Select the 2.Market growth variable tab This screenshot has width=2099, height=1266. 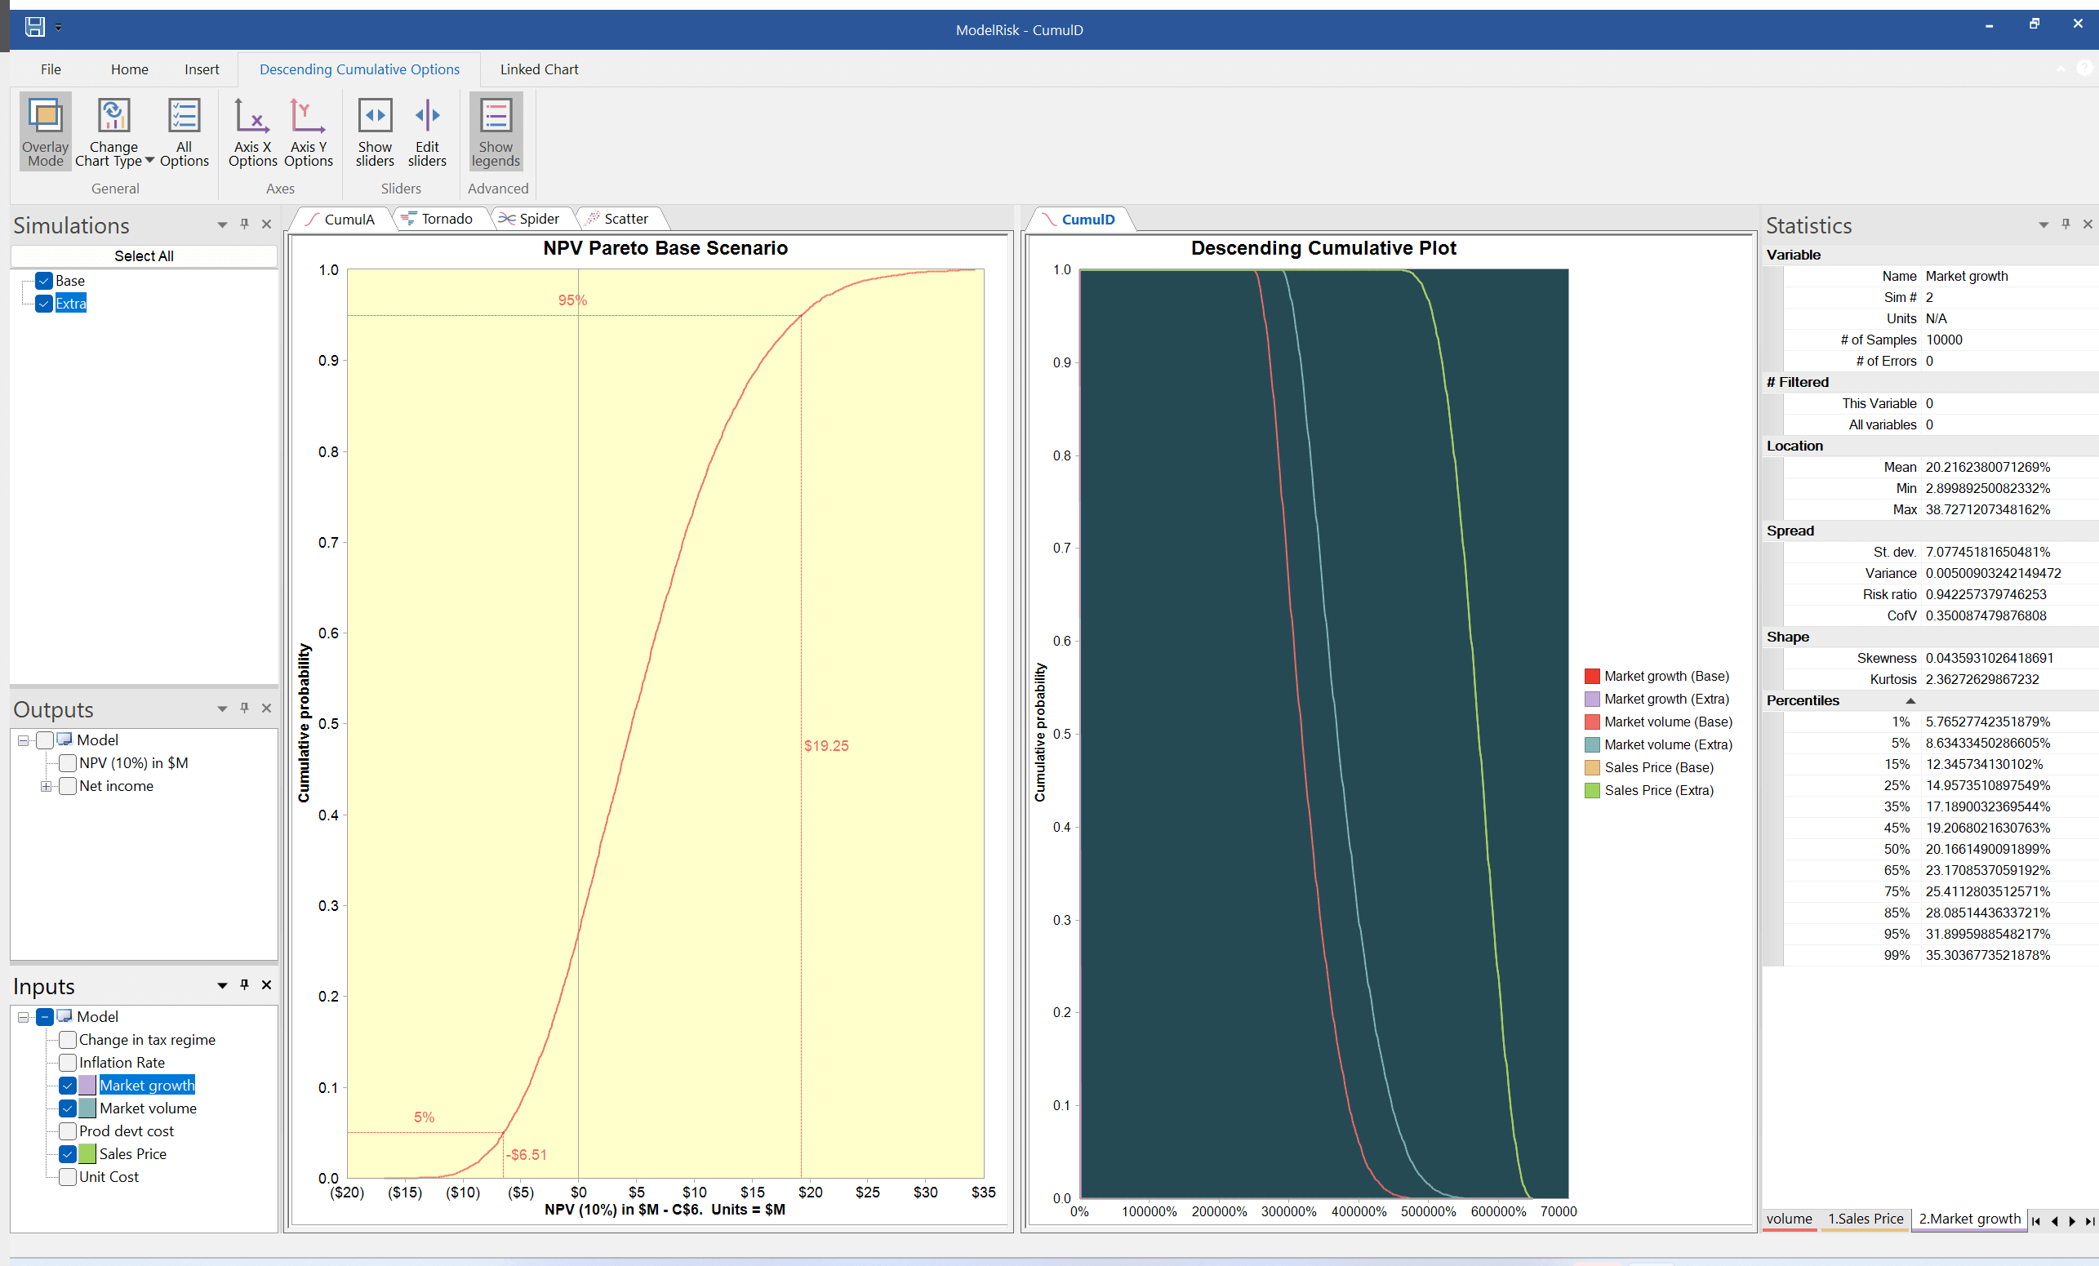[1968, 1219]
